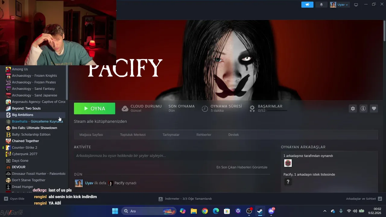Open Uyav profile link in activity feed
The width and height of the screenshot is (386, 217).
(x=89, y=183)
